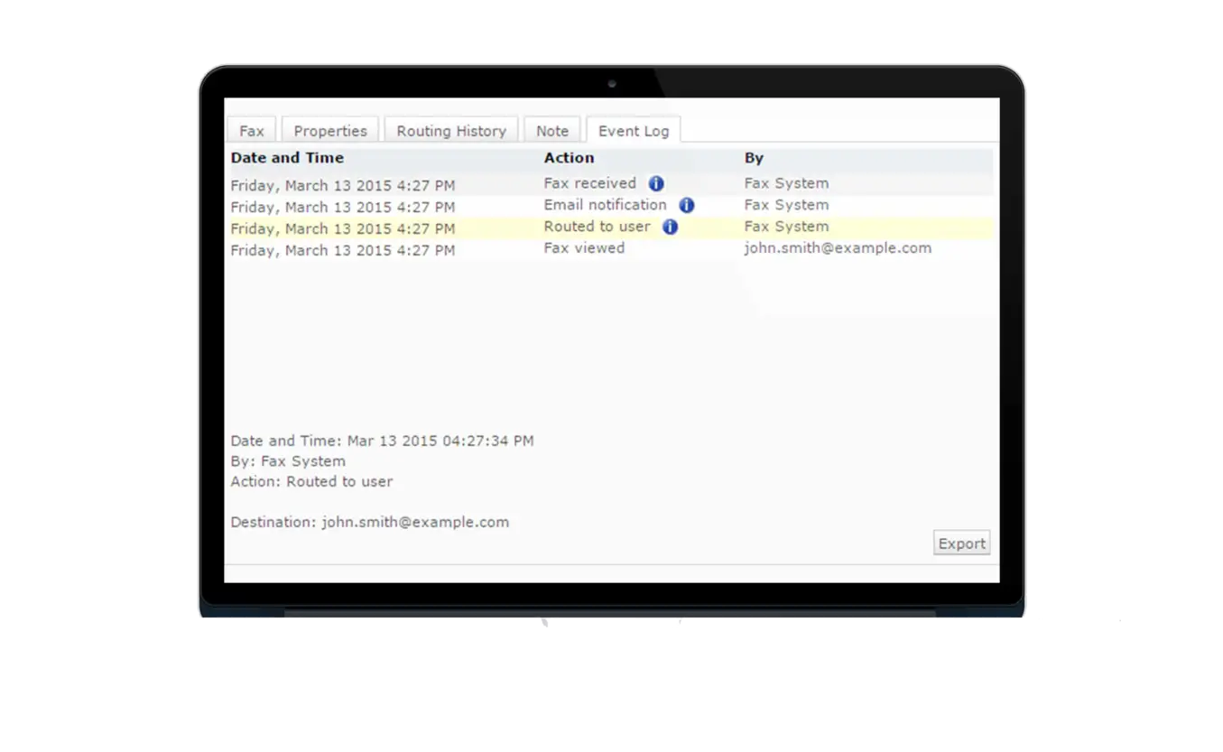Click the Friday March 13 timestamp in the first row

point(342,184)
